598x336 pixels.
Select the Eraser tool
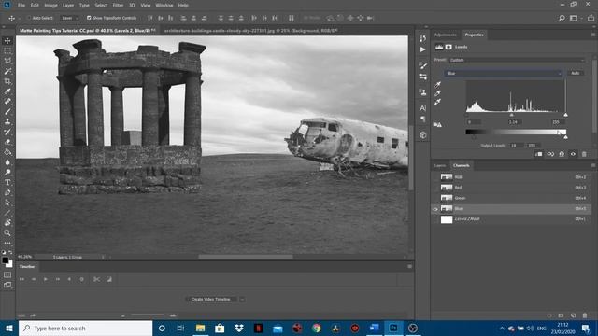pos(7,142)
